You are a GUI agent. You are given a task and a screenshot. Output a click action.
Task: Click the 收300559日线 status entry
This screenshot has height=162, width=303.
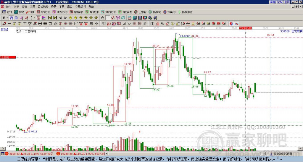tap(283, 154)
